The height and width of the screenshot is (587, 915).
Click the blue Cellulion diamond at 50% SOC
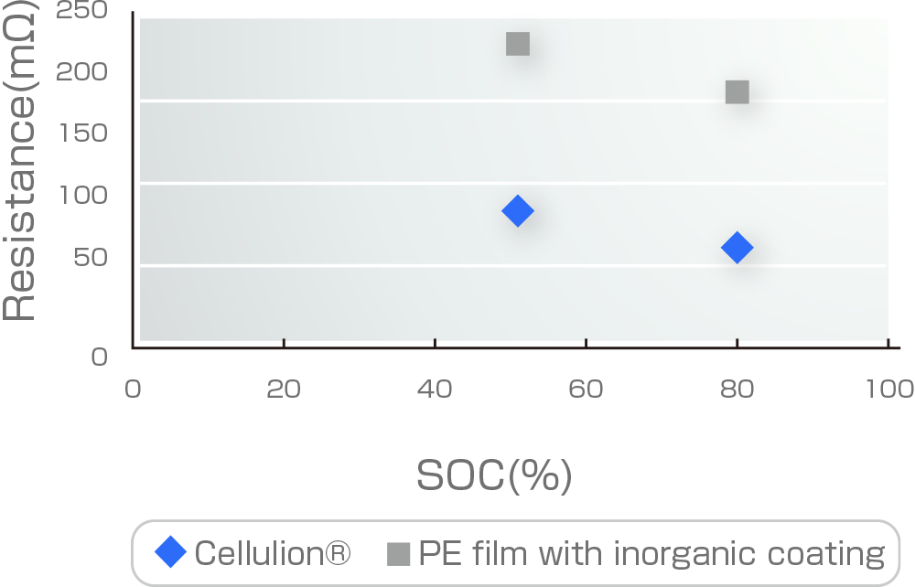[518, 210]
